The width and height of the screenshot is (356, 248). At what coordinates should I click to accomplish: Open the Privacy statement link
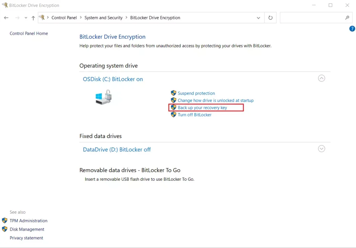pyautogui.click(x=26, y=238)
